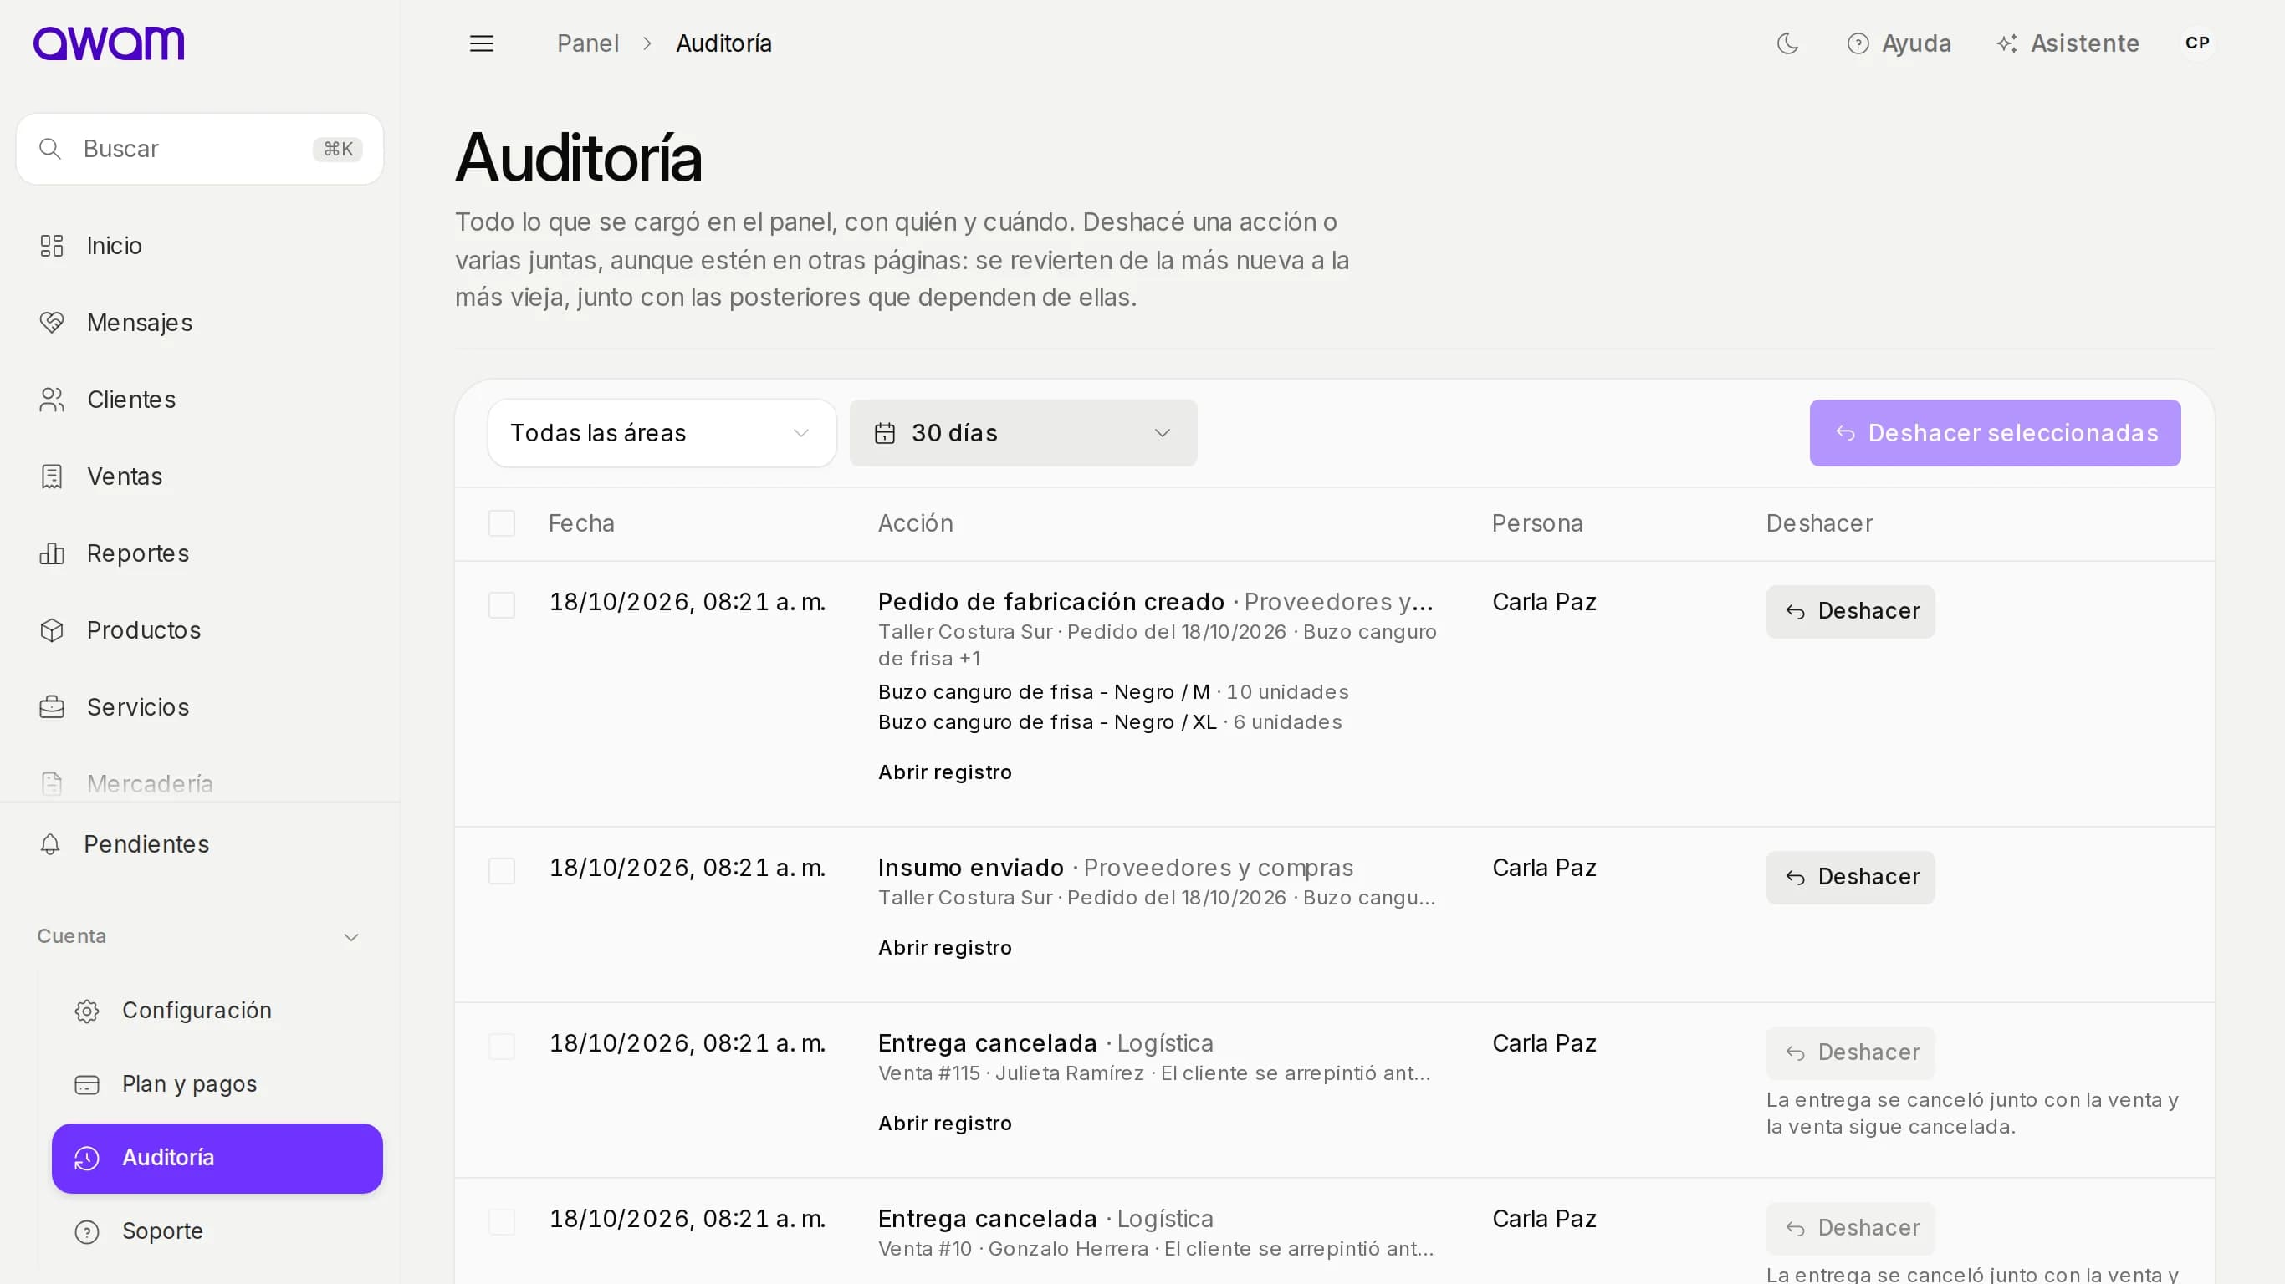The image size is (2285, 1284).
Task: Check the Insumo enviado row
Action: pyautogui.click(x=502, y=871)
